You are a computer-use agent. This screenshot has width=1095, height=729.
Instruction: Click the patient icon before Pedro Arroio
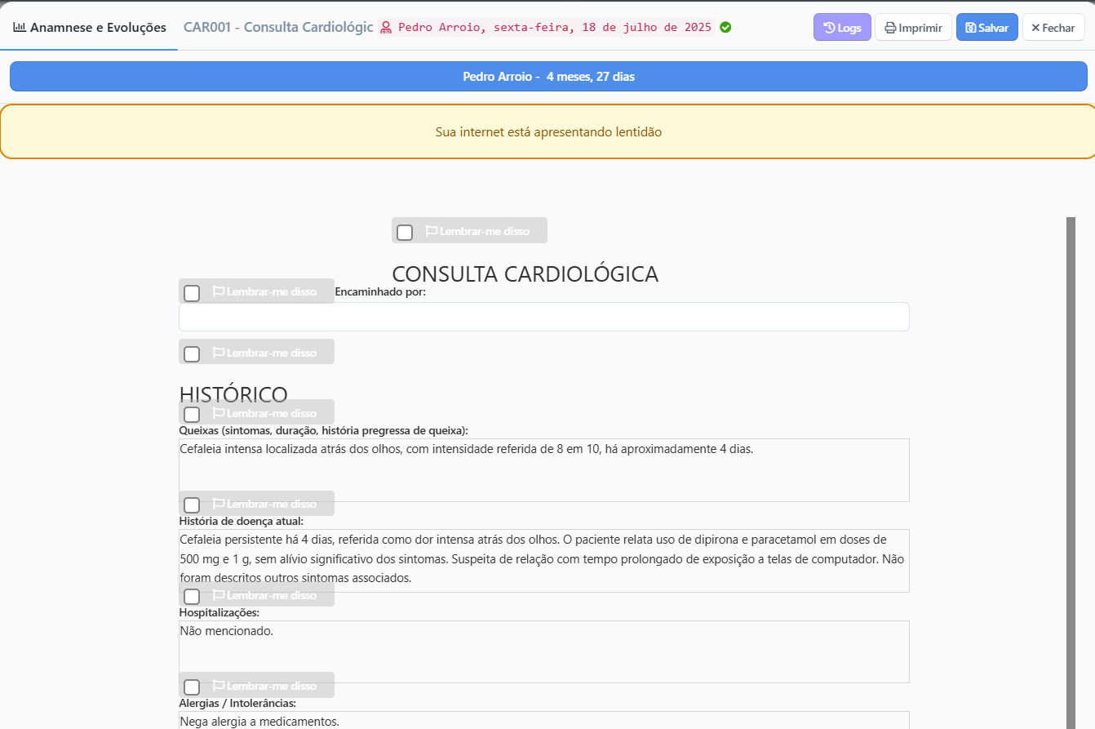(387, 28)
